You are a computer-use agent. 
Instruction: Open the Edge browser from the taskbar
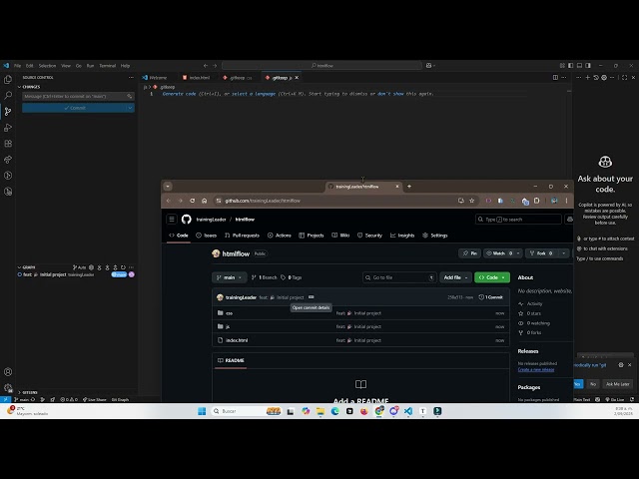coord(335,411)
